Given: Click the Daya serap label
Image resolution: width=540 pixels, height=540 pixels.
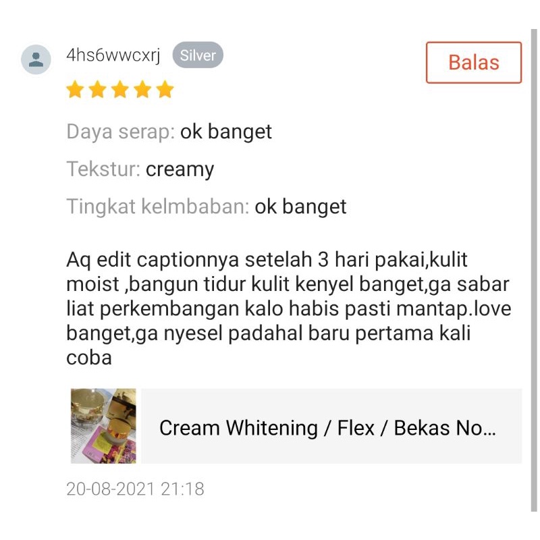Looking at the screenshot, I should pos(121,132).
